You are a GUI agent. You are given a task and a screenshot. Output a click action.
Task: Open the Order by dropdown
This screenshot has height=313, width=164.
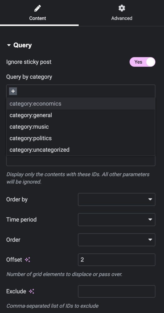(116, 199)
